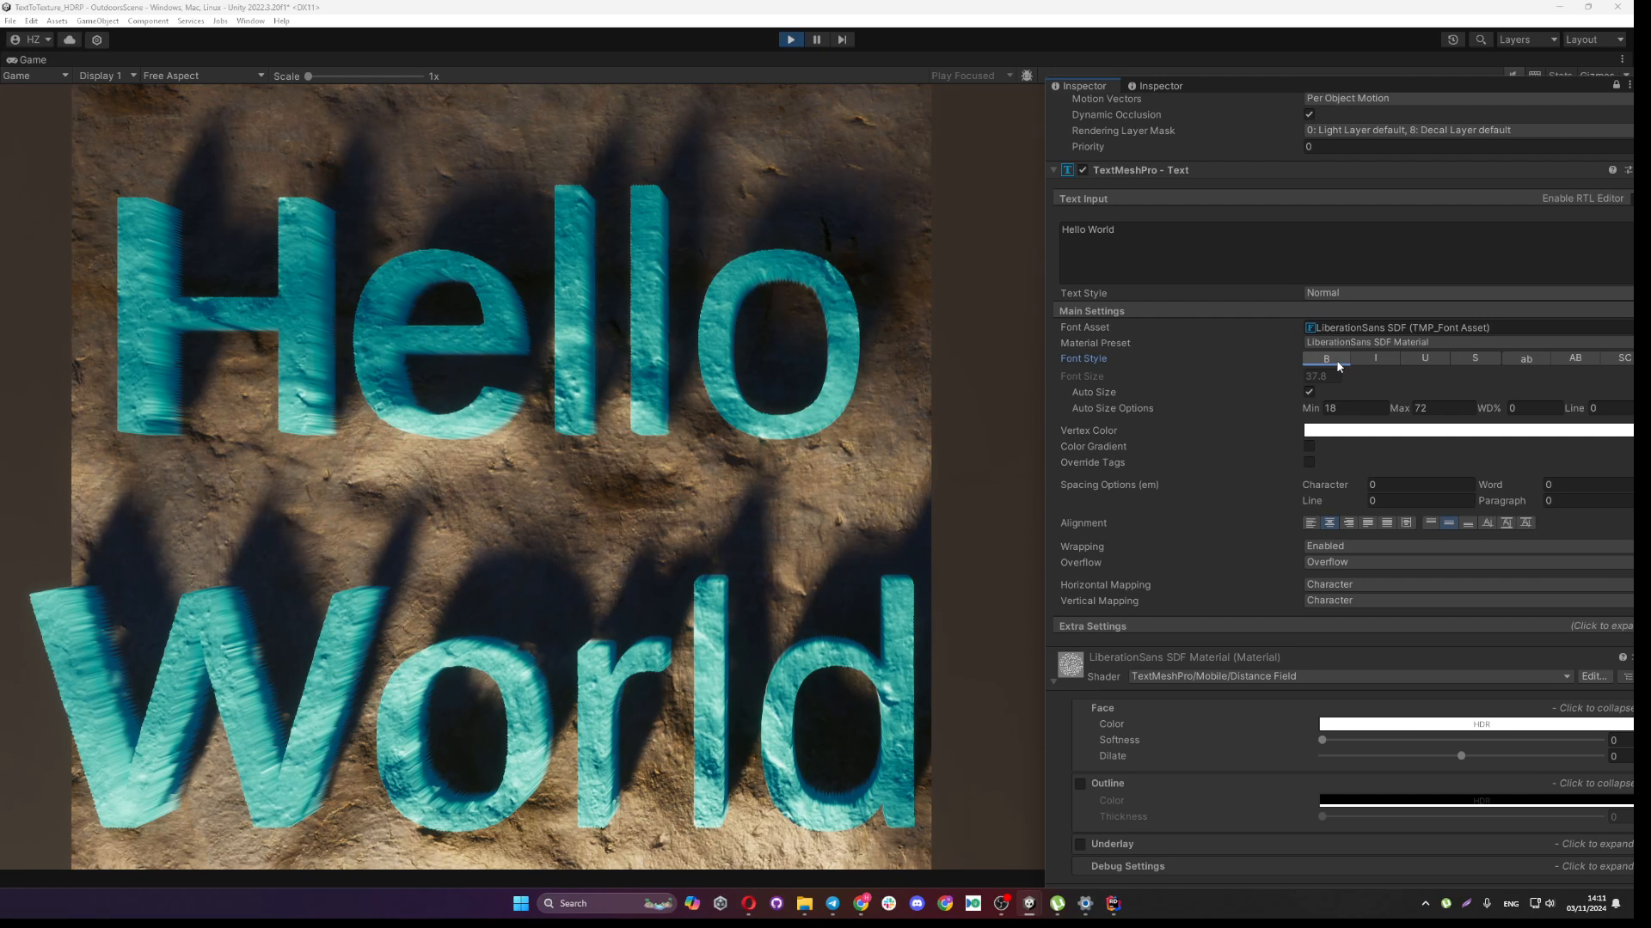Open the Text Style dropdown
This screenshot has height=928, width=1651.
pos(1468,293)
